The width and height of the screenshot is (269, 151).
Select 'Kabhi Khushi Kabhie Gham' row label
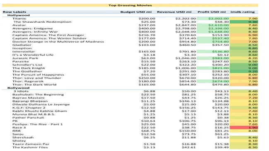(x=40, y=111)
